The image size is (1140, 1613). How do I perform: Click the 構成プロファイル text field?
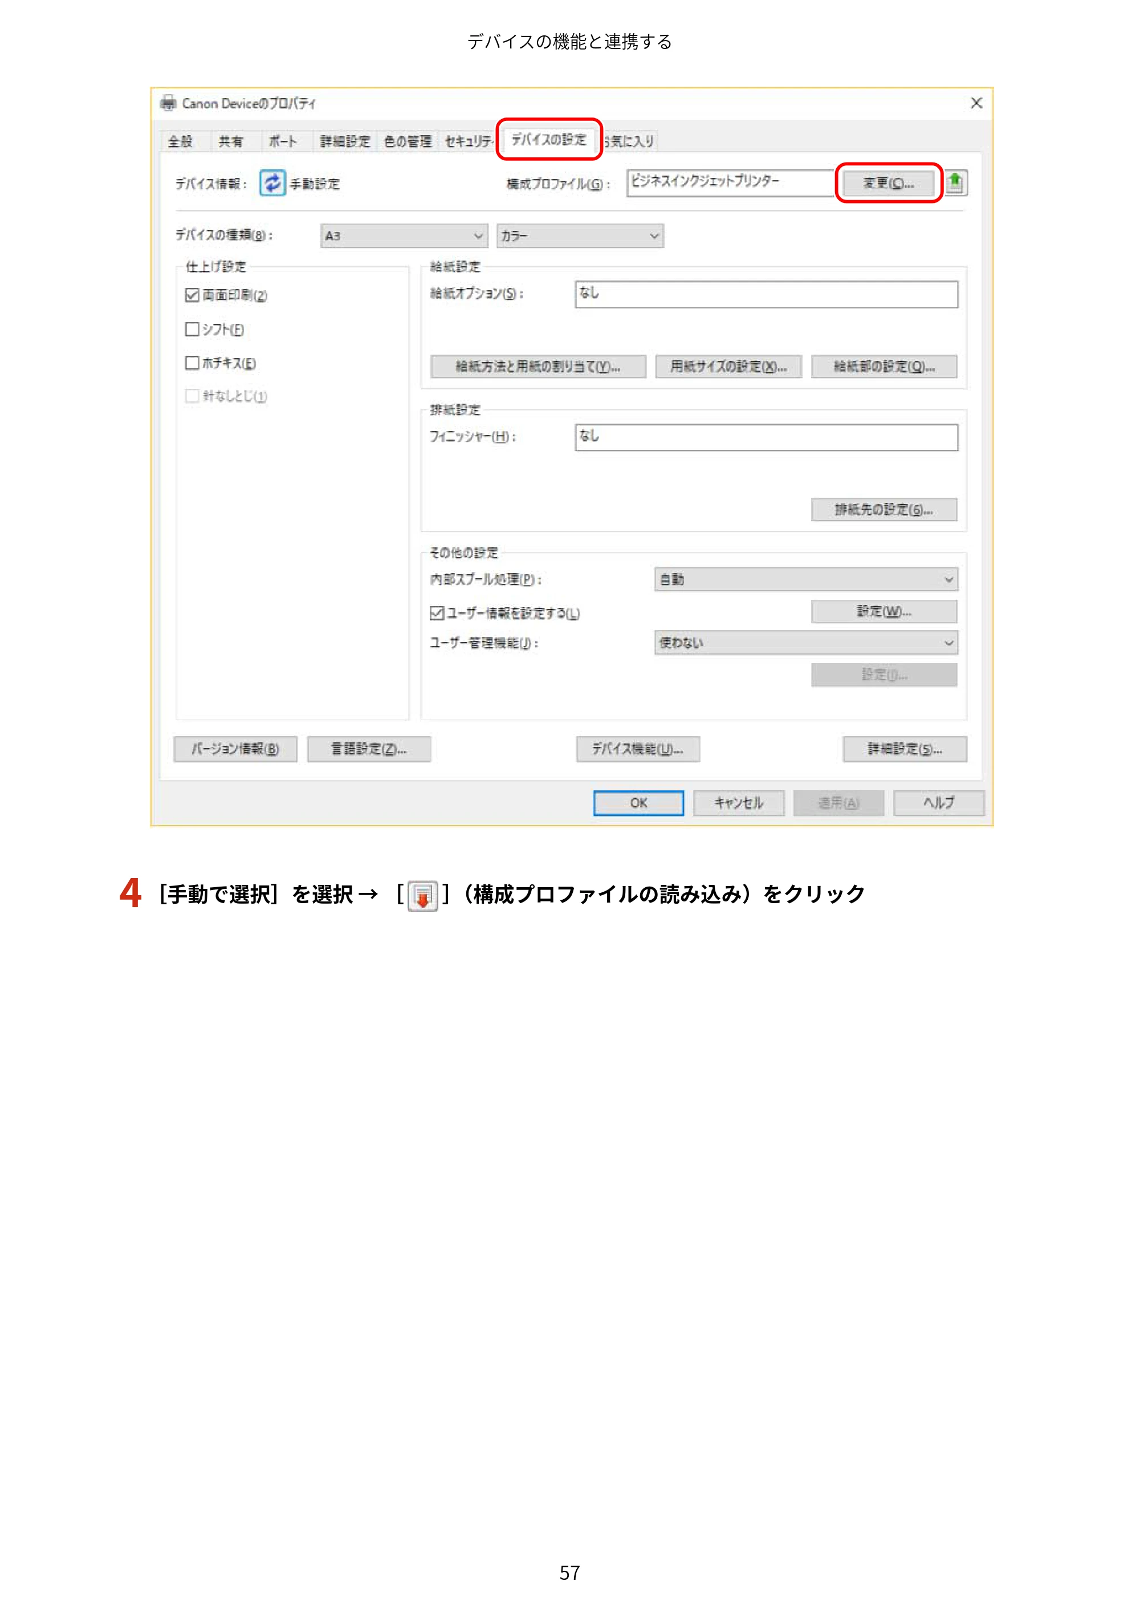coord(731,182)
